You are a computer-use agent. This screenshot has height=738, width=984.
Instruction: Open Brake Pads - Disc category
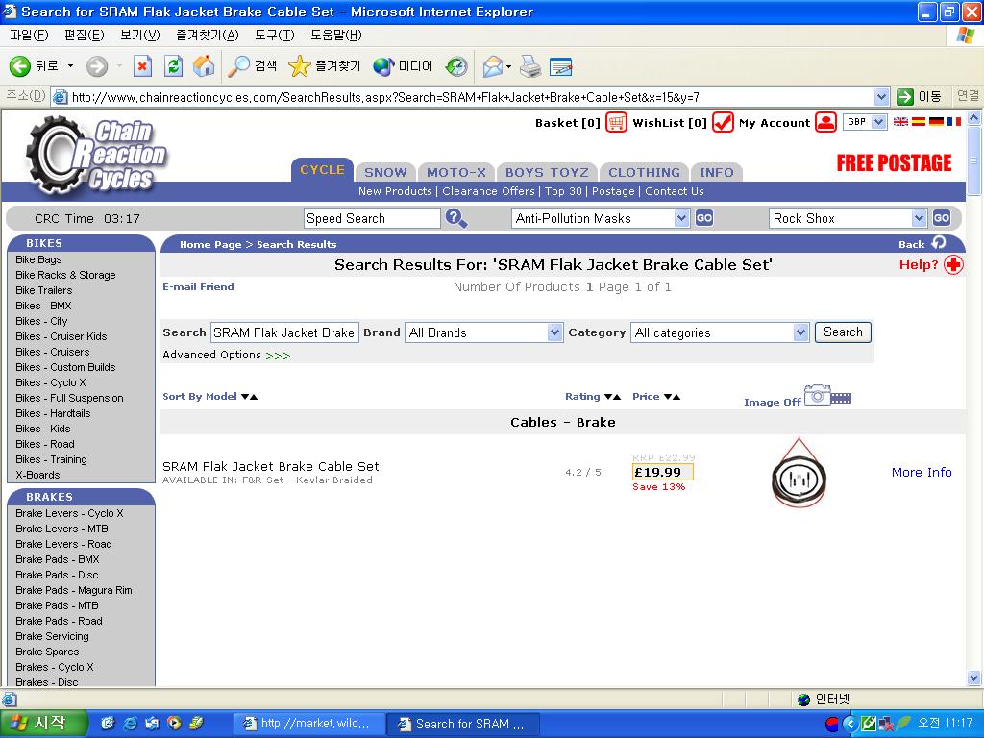pos(57,575)
